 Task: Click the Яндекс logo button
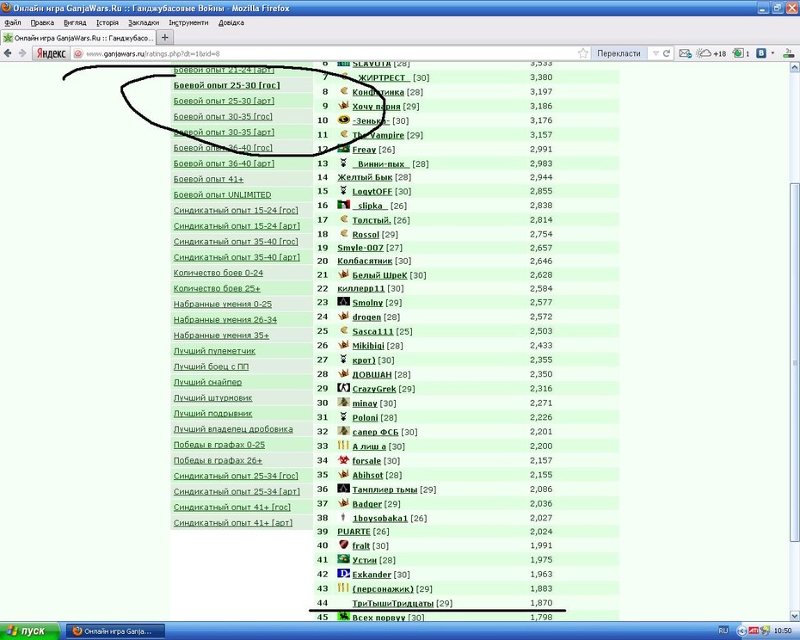[x=51, y=53]
